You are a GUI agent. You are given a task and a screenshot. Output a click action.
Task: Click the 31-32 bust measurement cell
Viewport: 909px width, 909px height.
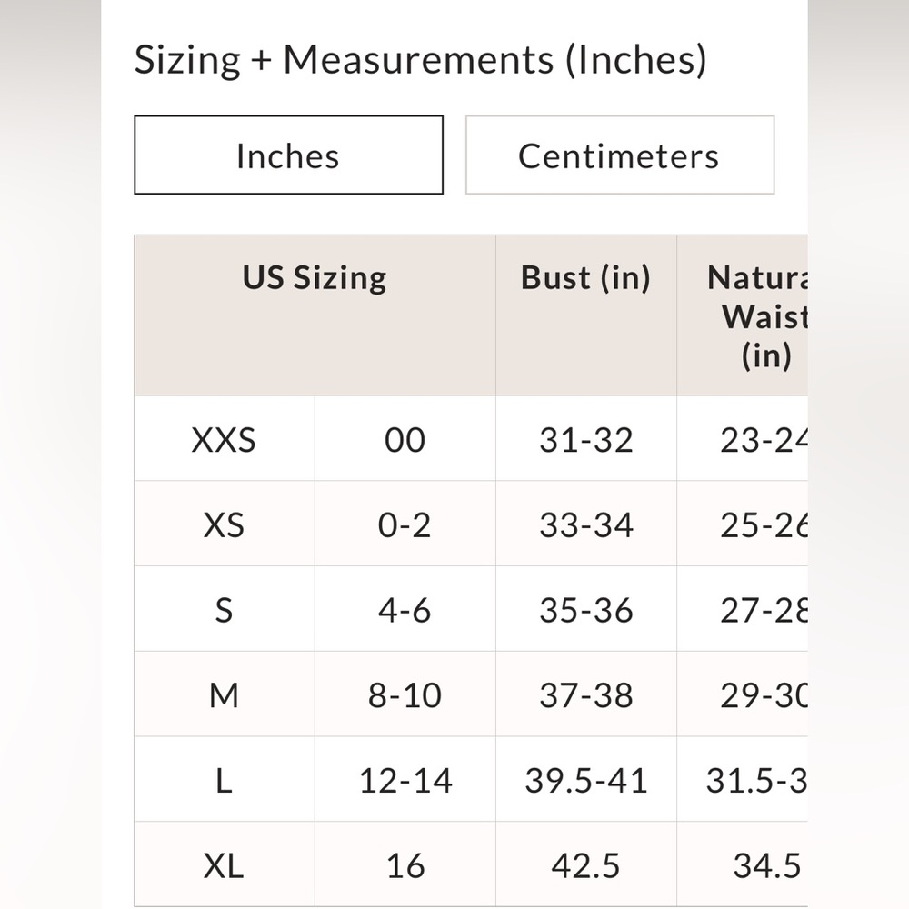tap(586, 439)
